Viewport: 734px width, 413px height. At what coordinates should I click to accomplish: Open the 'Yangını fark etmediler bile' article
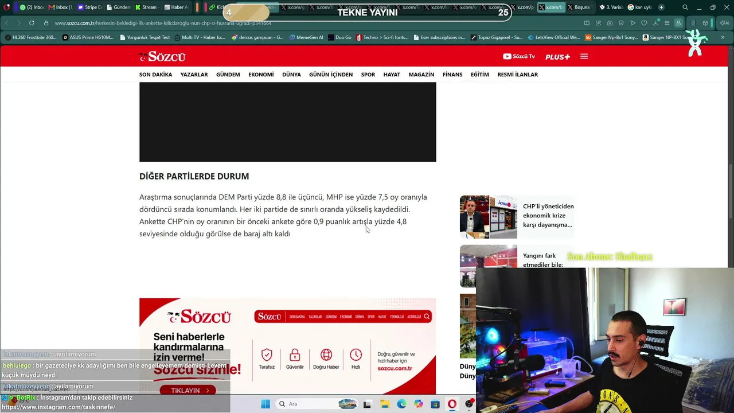[542, 260]
